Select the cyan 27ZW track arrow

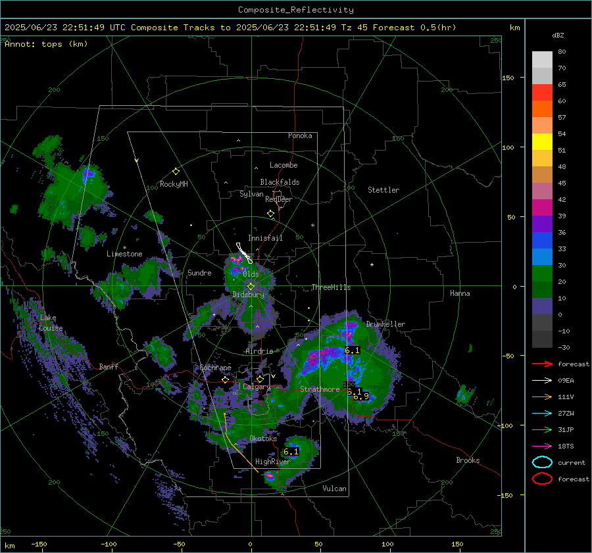point(542,414)
